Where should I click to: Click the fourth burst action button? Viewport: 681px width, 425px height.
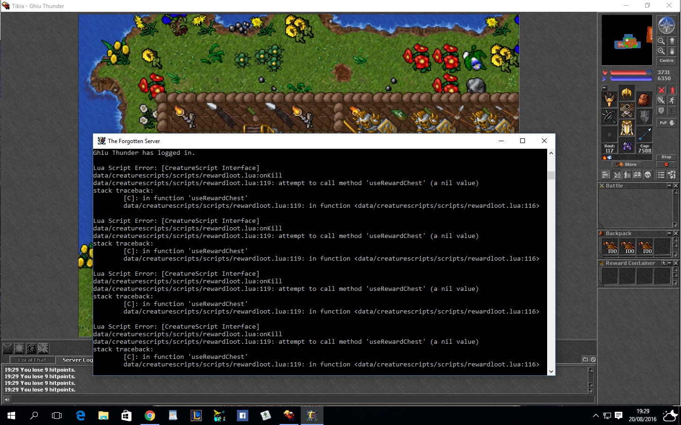[43, 348]
